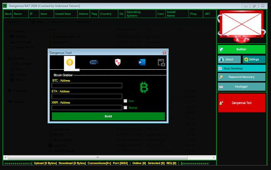Click the locked window tab icon
271x170 pixels.
pos(162,63)
